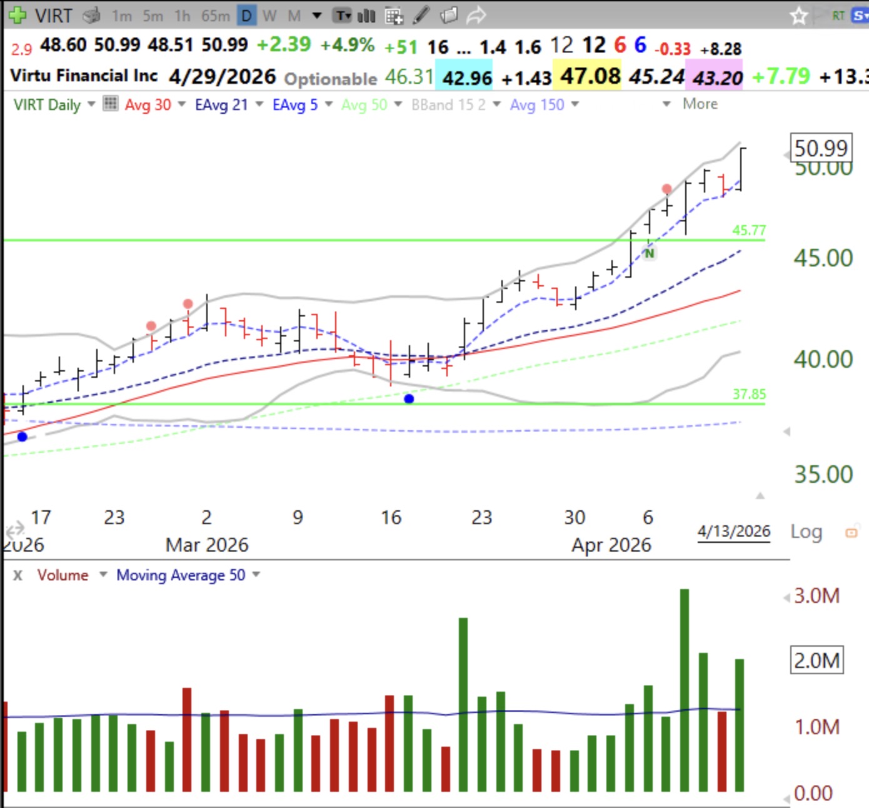Click the flag icon near the star
Screen dimensions: 869x808
820,14
